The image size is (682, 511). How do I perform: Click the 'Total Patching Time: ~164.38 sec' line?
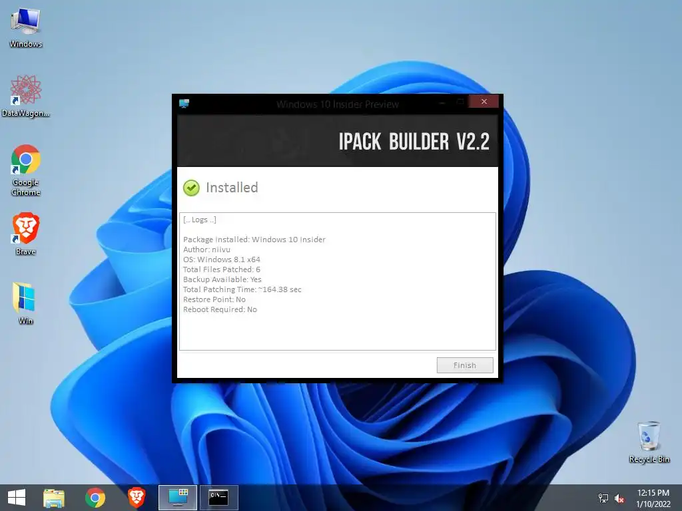tap(242, 289)
